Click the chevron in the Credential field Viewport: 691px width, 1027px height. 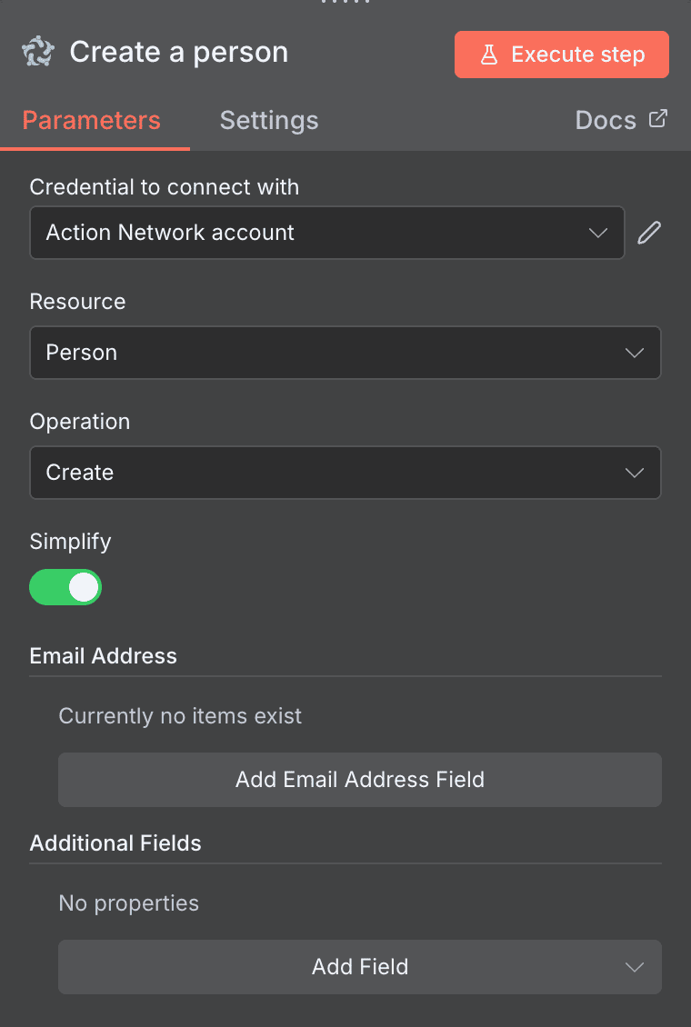598,233
